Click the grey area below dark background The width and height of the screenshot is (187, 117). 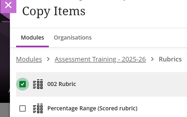point(5,110)
